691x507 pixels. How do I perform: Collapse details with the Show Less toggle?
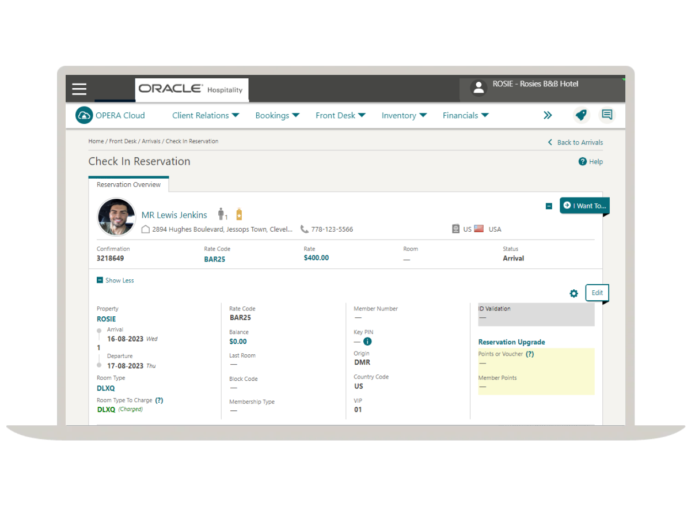pyautogui.click(x=115, y=280)
